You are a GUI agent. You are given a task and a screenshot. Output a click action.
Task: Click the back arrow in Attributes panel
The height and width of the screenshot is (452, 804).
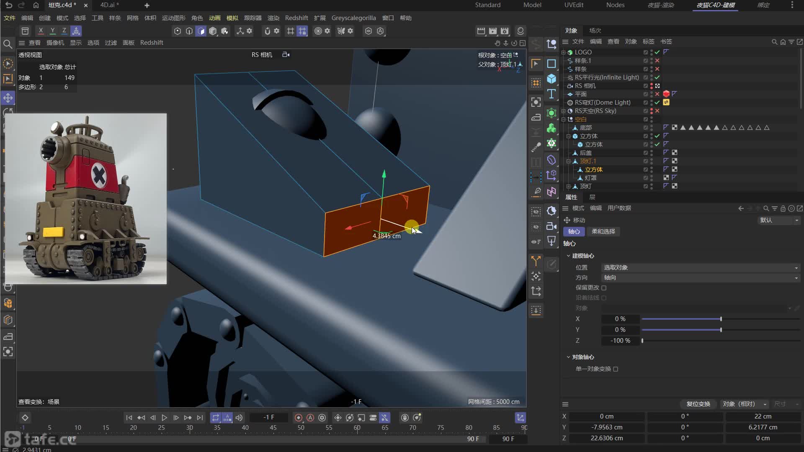point(741,208)
